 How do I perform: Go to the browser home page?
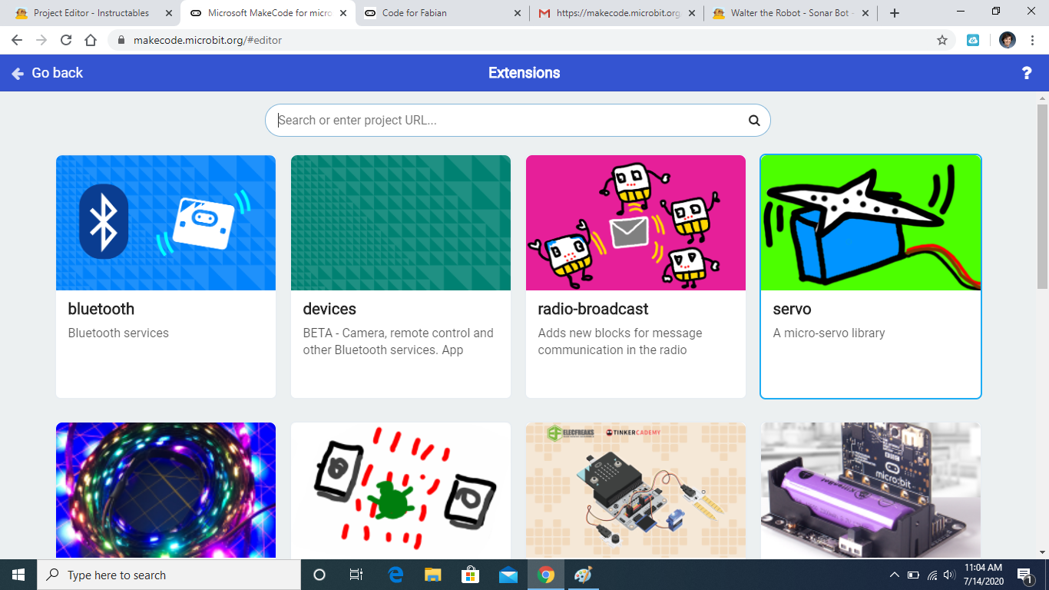point(91,40)
